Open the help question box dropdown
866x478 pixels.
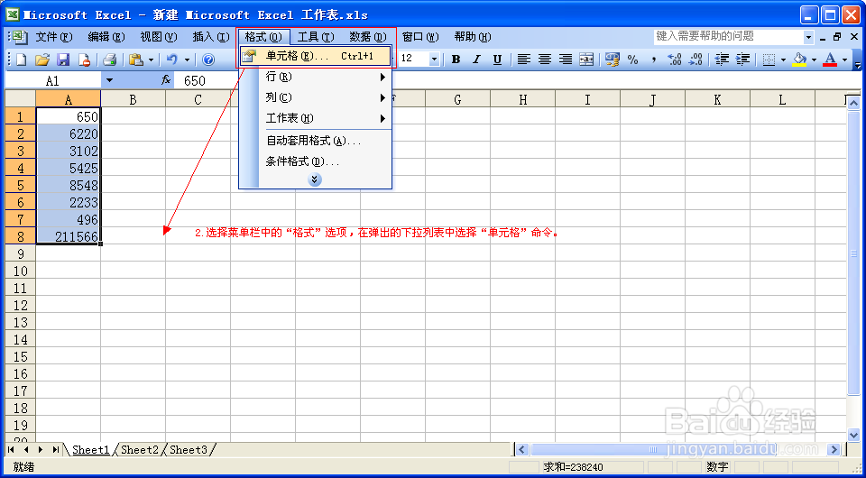pos(808,37)
